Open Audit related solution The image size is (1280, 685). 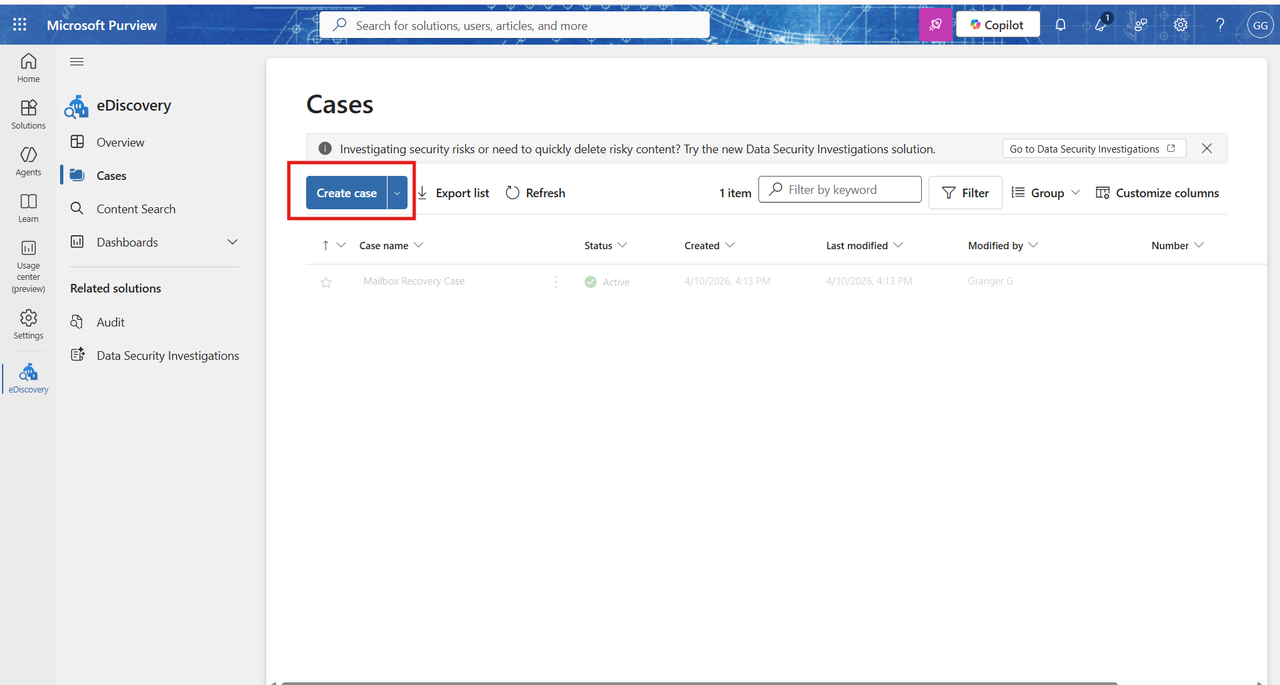click(111, 322)
